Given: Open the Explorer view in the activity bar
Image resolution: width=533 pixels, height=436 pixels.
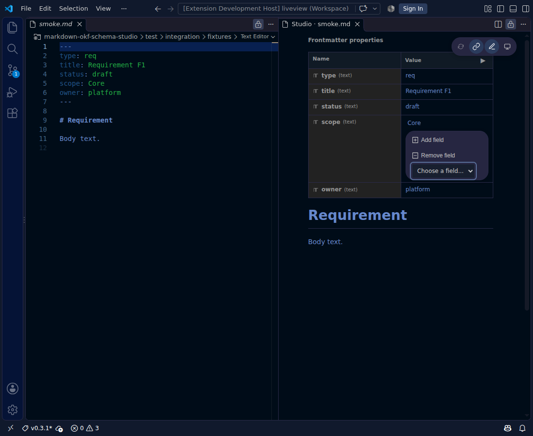Looking at the screenshot, I should (12, 28).
